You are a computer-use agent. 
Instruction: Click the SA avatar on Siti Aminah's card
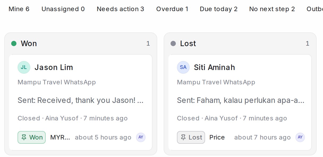coord(183,67)
